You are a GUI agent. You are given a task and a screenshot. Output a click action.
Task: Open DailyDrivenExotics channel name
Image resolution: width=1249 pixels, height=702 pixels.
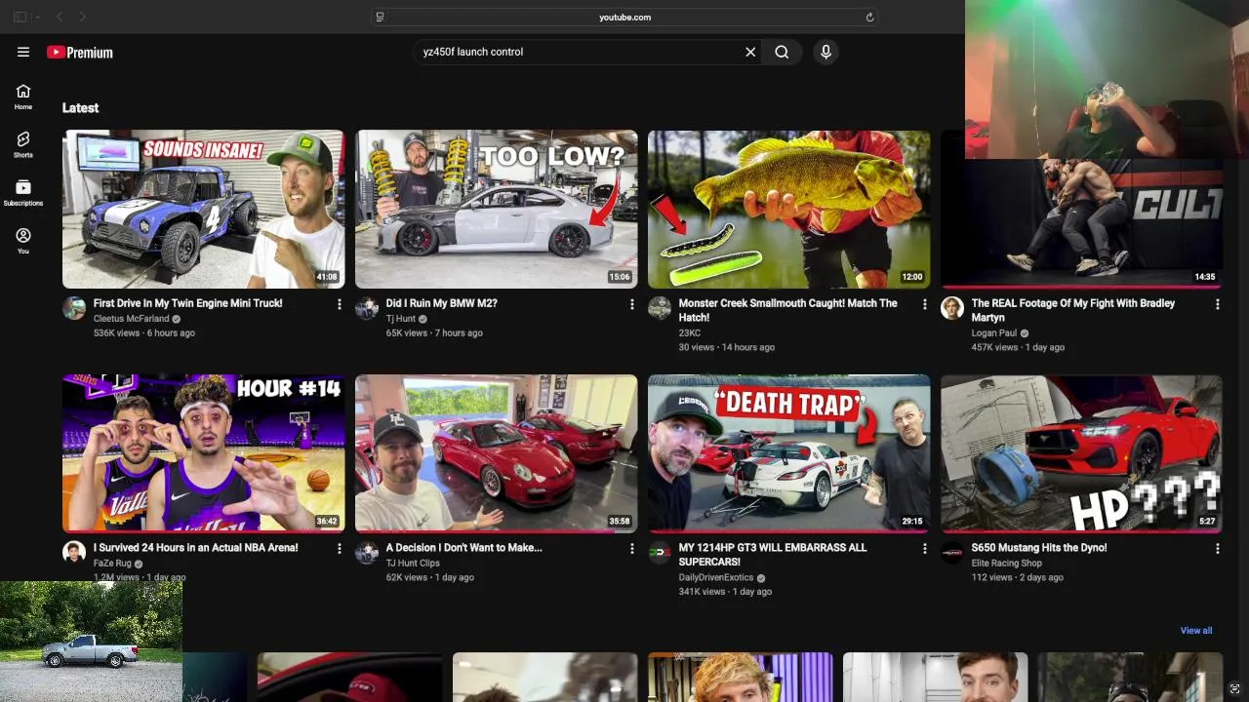(716, 577)
